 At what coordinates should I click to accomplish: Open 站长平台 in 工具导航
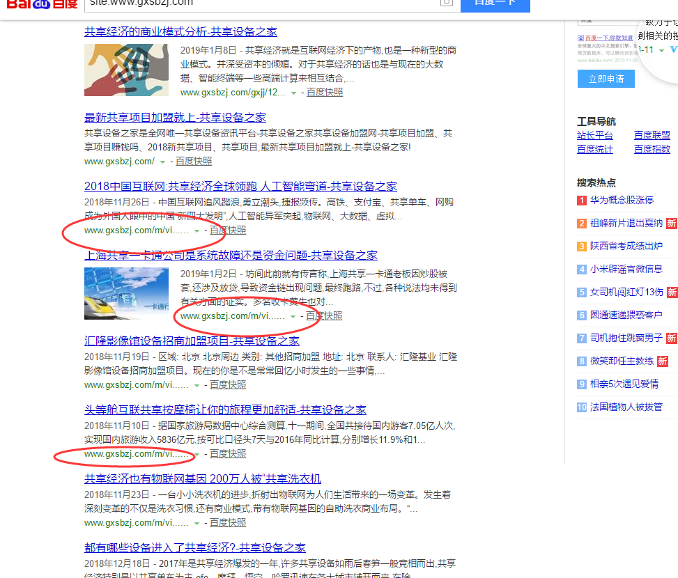point(595,136)
